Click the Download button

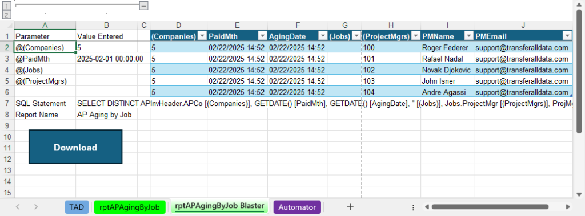75,146
